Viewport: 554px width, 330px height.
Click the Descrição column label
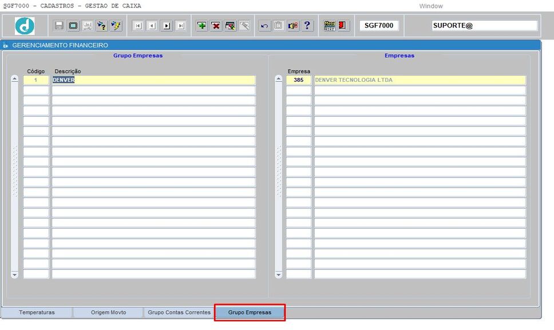[x=68, y=71]
